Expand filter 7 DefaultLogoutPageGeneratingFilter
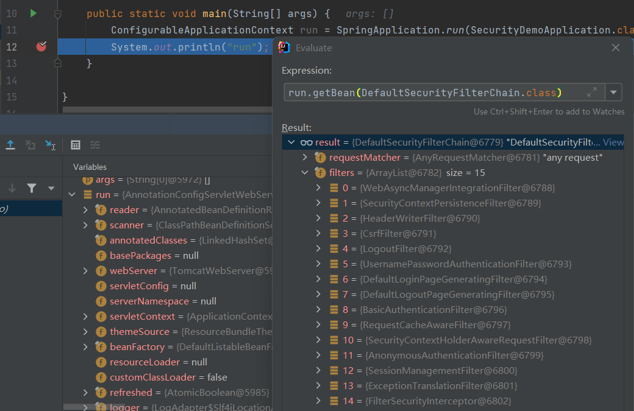 [x=318, y=294]
